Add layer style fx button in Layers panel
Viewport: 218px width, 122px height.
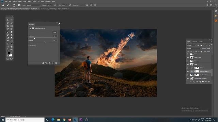(194, 82)
